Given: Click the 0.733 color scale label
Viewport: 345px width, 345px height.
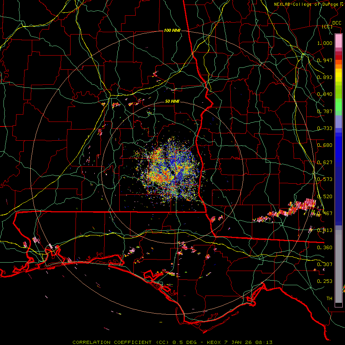Looking at the screenshot, I should [325, 128].
